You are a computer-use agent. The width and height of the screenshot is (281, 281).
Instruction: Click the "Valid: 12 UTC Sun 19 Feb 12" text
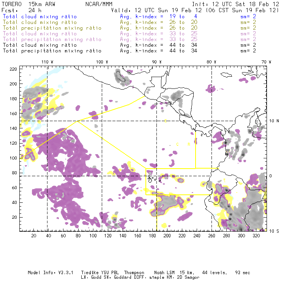tap(156, 10)
